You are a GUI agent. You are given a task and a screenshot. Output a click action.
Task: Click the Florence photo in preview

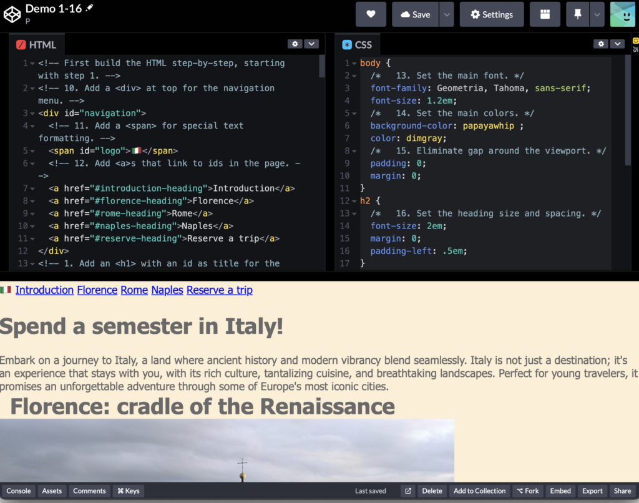[x=227, y=451]
